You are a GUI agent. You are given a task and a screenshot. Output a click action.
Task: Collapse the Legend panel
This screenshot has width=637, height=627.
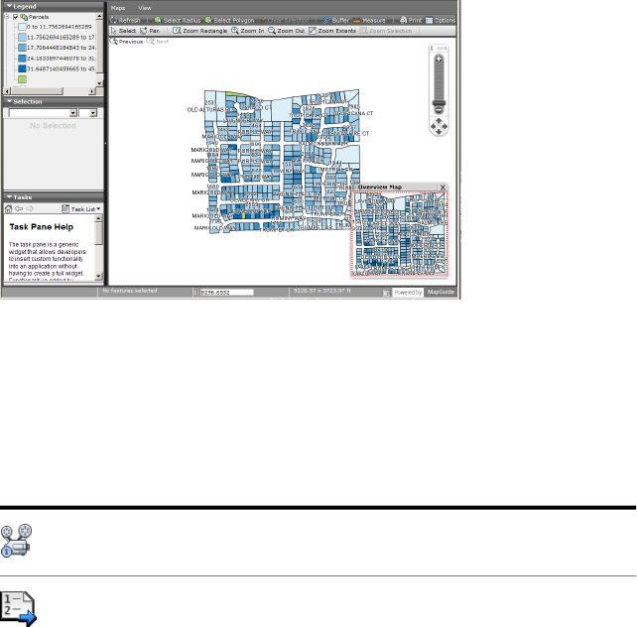click(9, 6)
